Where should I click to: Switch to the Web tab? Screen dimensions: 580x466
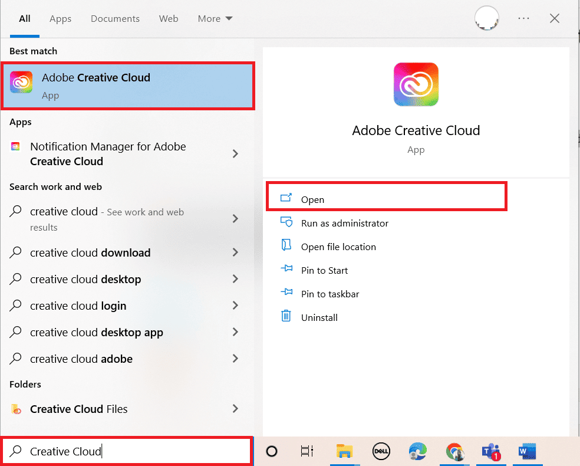169,18
